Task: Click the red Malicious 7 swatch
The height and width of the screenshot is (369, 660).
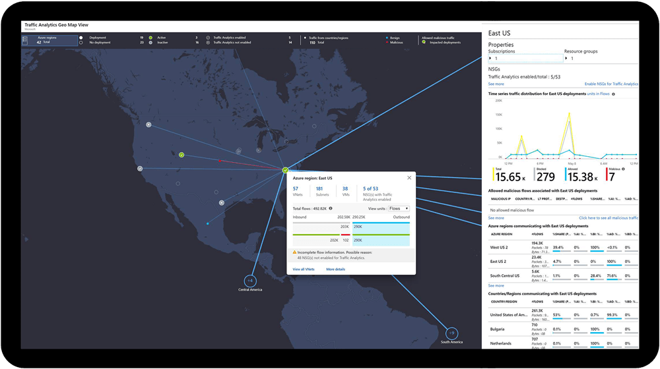Action: pos(607,175)
